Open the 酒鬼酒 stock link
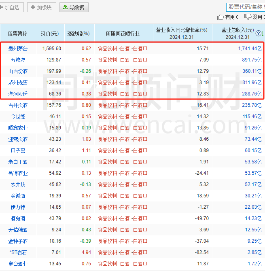Image resolution: width=265 pixels, height=271 pixels. click(18, 218)
